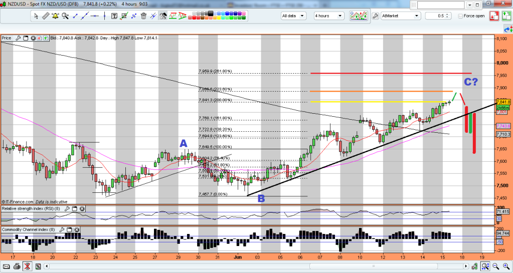
Task: Toggle the Force open checkbox
Action: (x=460, y=16)
